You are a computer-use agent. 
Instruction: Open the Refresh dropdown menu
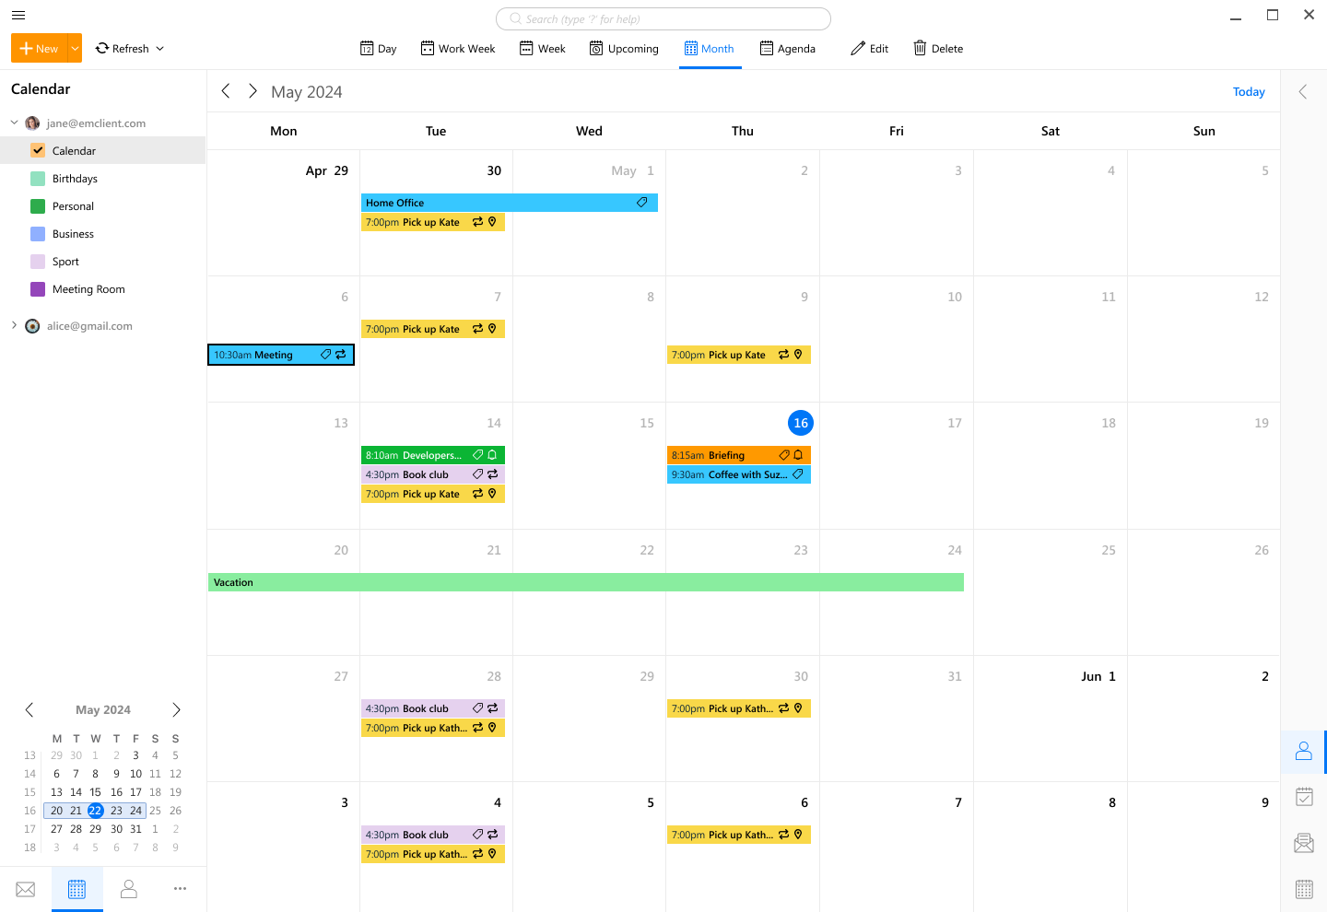click(x=160, y=48)
